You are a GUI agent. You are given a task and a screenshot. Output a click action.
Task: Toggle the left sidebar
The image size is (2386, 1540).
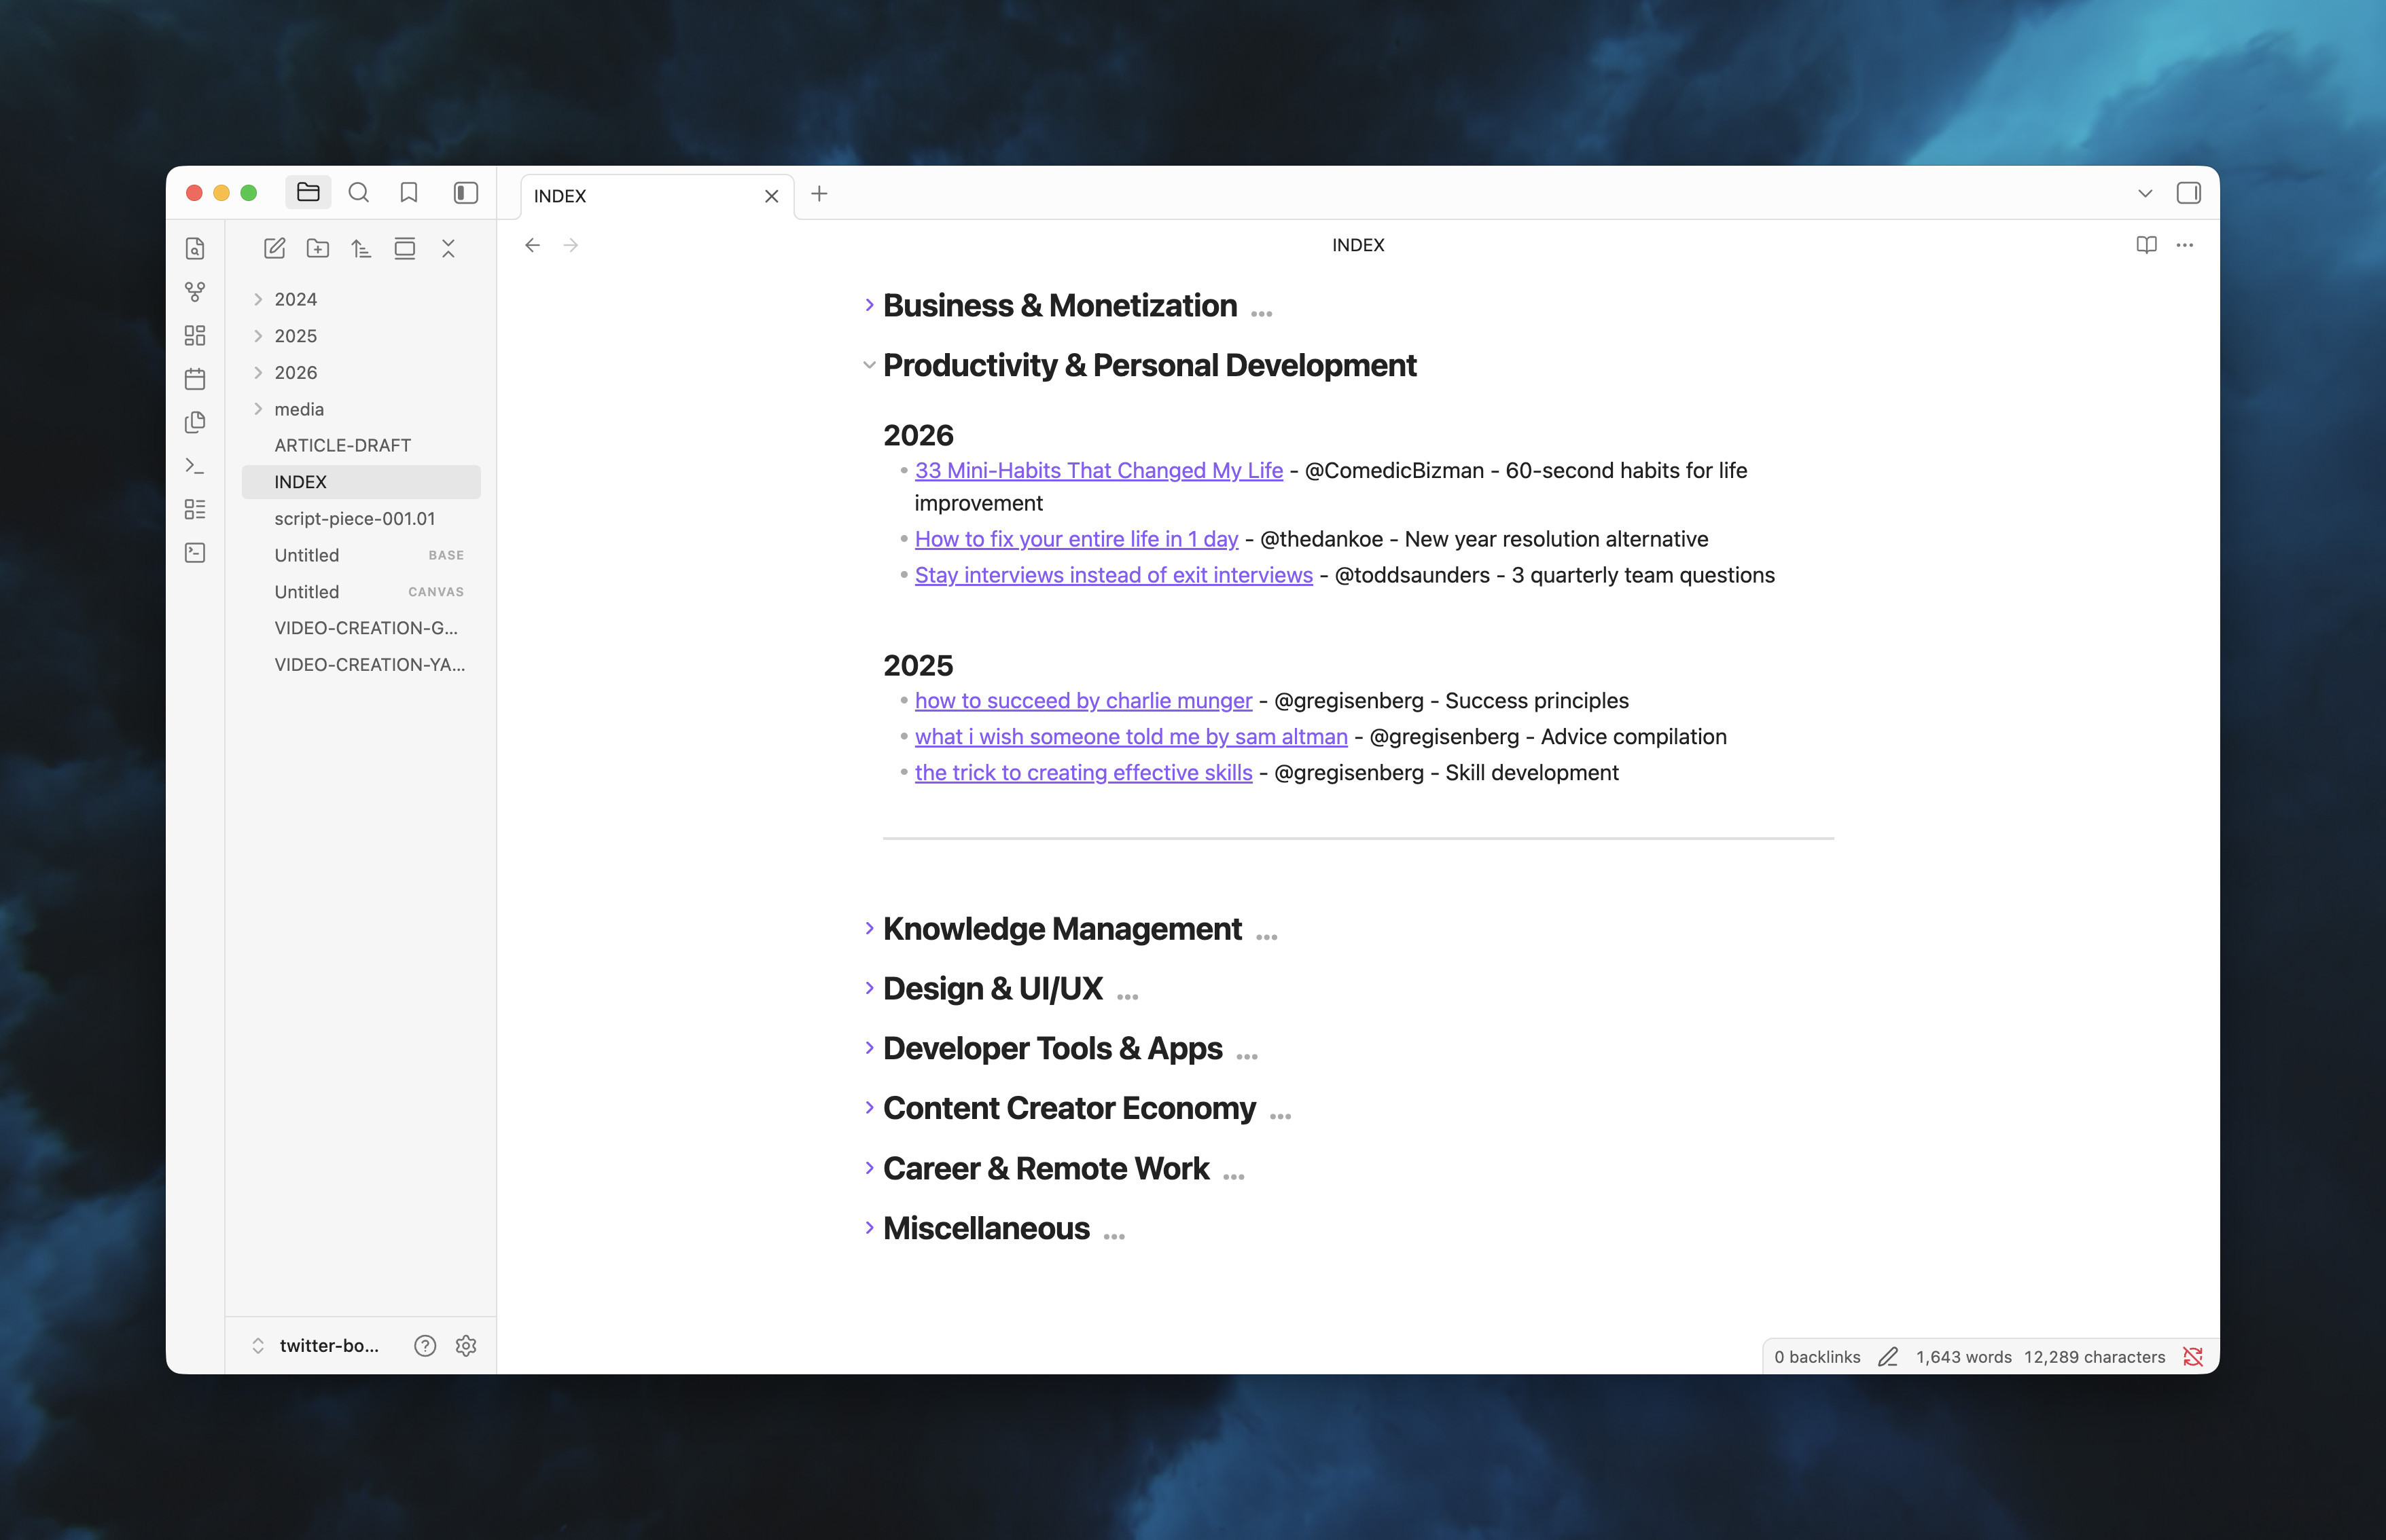465,193
